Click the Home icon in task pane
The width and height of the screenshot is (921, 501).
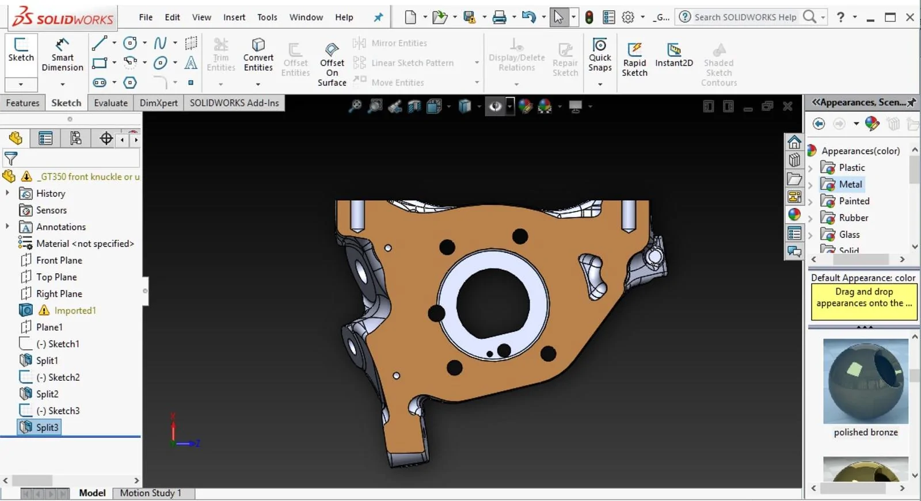tap(794, 141)
